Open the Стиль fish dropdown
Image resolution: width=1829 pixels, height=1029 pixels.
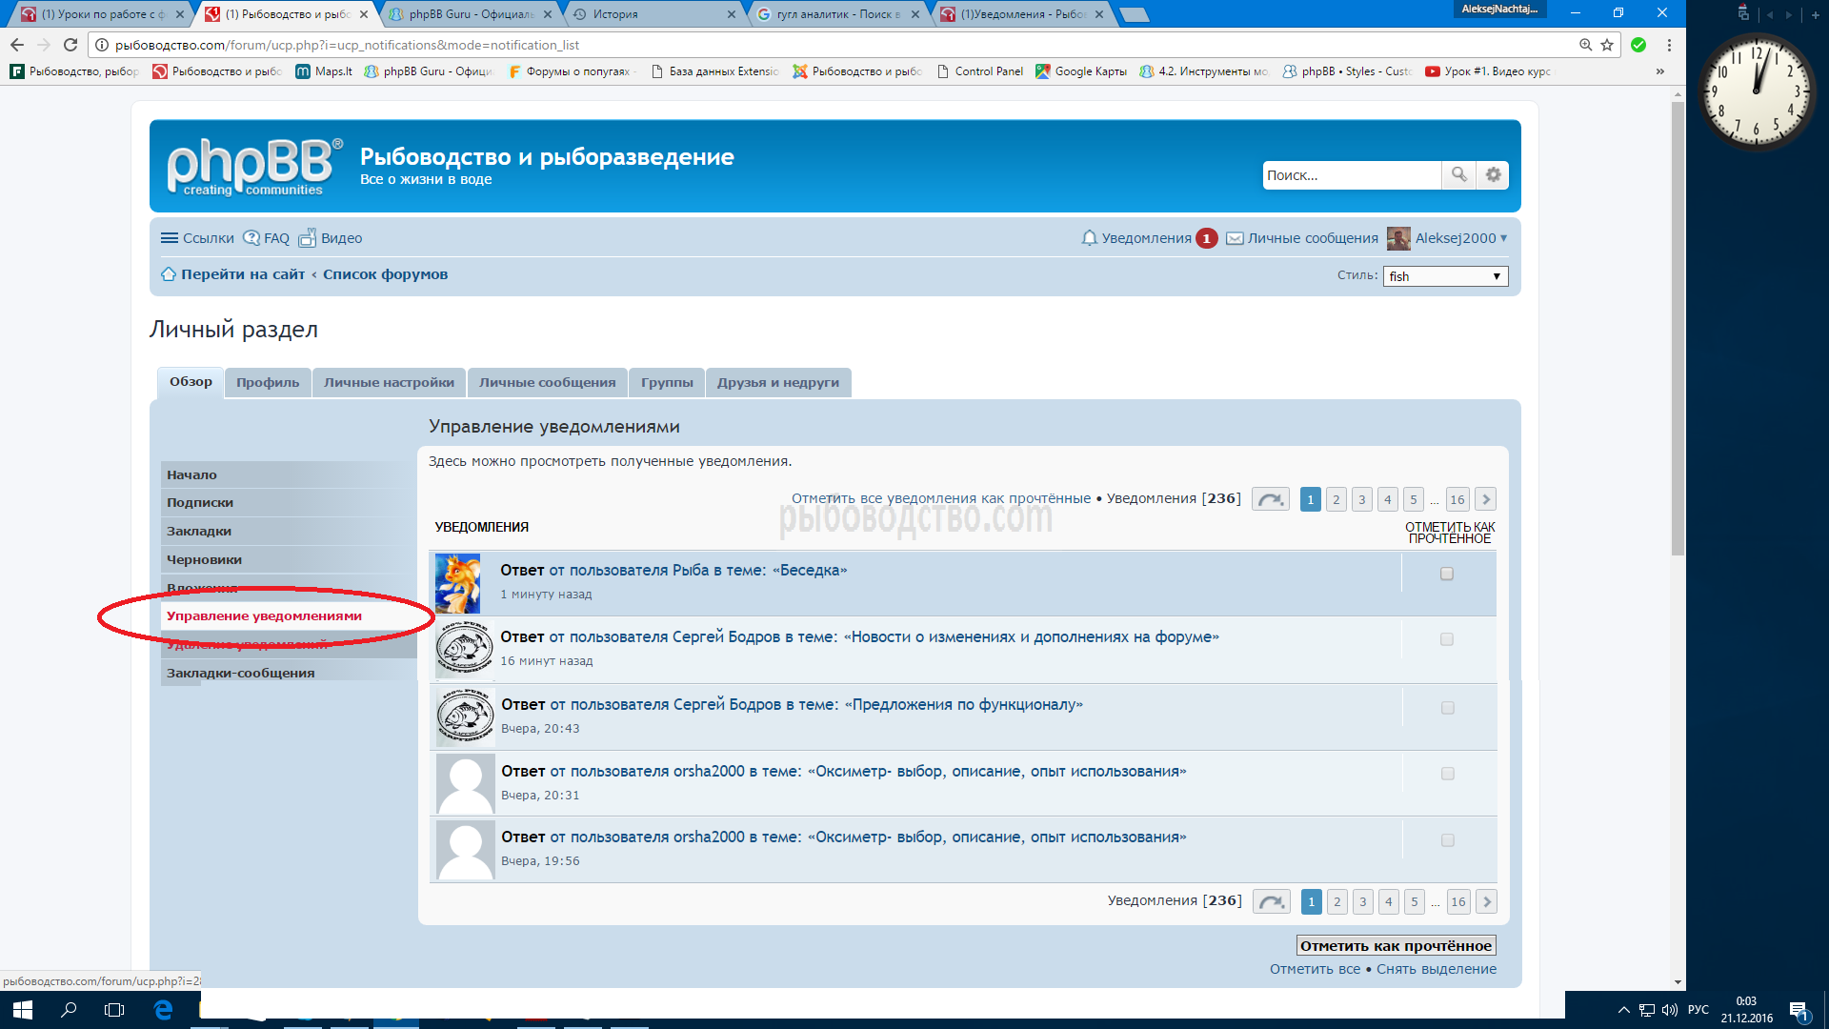point(1445,276)
